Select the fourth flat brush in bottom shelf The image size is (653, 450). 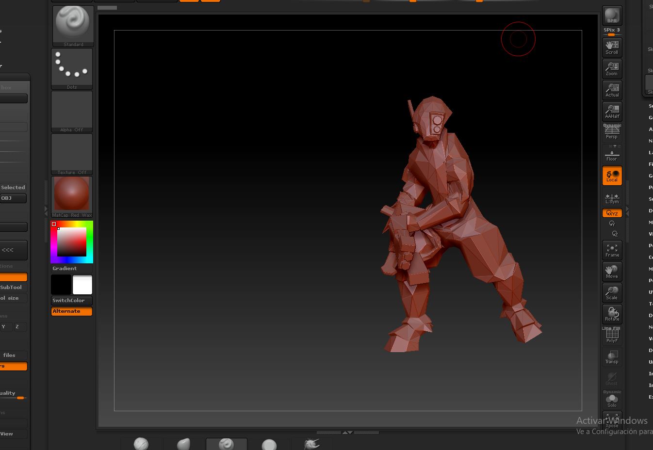[x=269, y=444]
